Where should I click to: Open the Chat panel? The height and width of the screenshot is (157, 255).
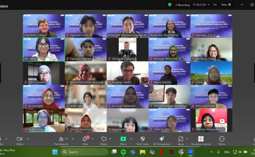click(x=85, y=141)
